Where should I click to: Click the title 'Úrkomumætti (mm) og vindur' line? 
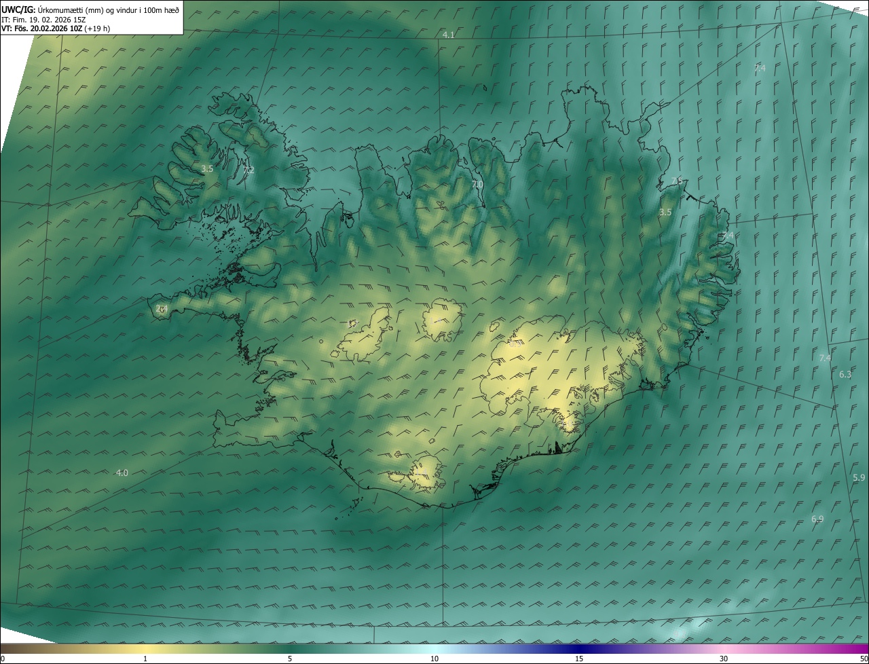coord(90,10)
